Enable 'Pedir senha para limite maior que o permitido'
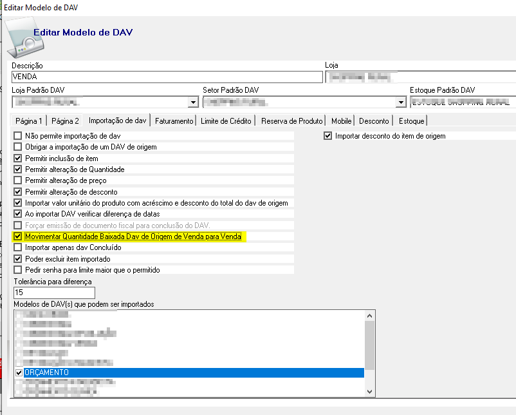This screenshot has width=516, height=415. [x=18, y=270]
